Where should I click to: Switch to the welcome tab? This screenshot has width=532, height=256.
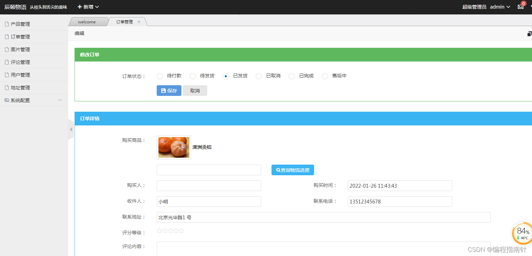point(87,22)
